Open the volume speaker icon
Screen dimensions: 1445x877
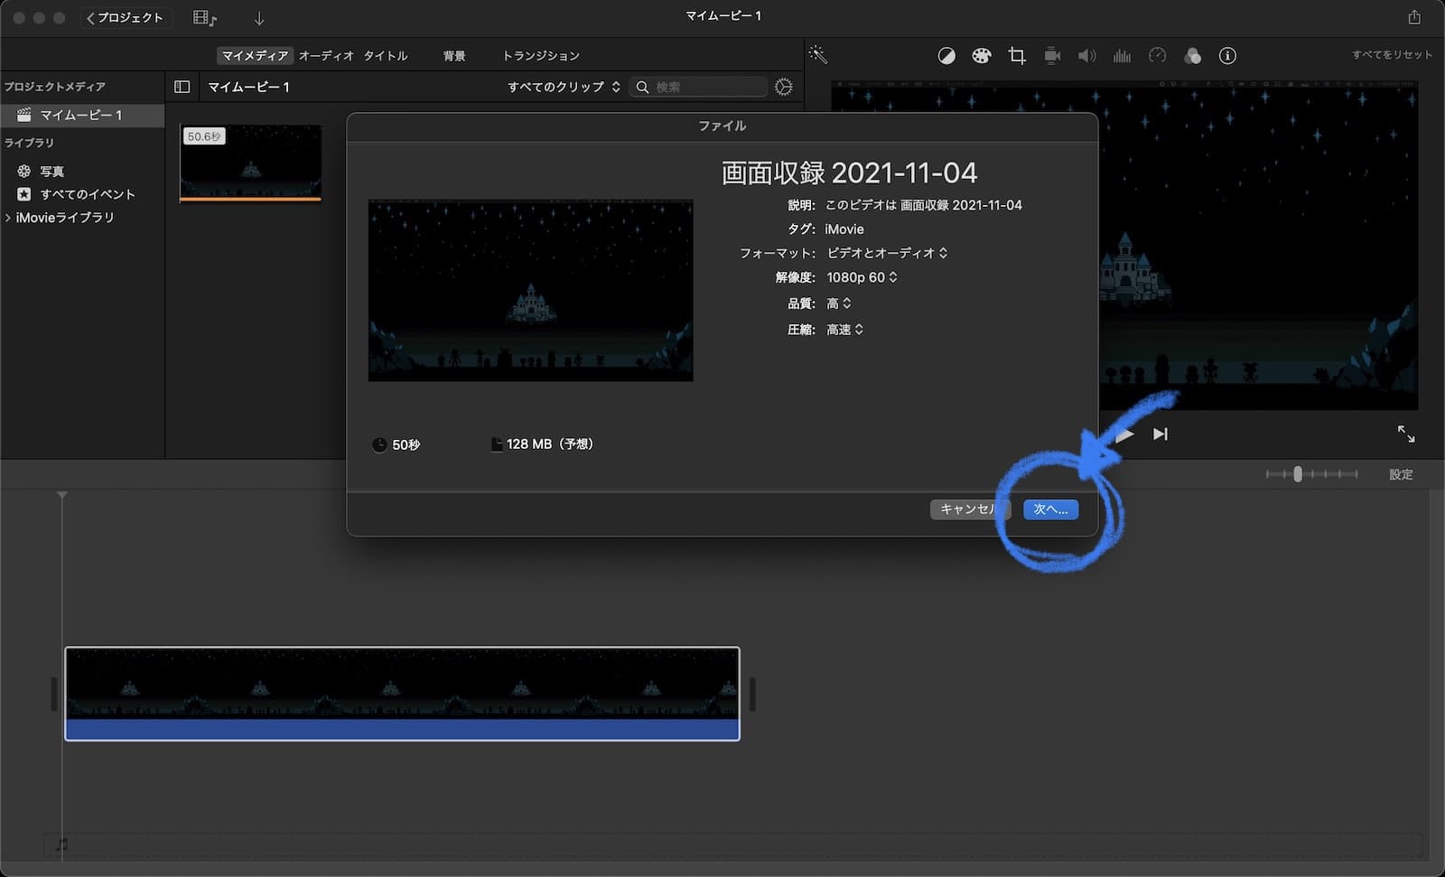(1087, 55)
